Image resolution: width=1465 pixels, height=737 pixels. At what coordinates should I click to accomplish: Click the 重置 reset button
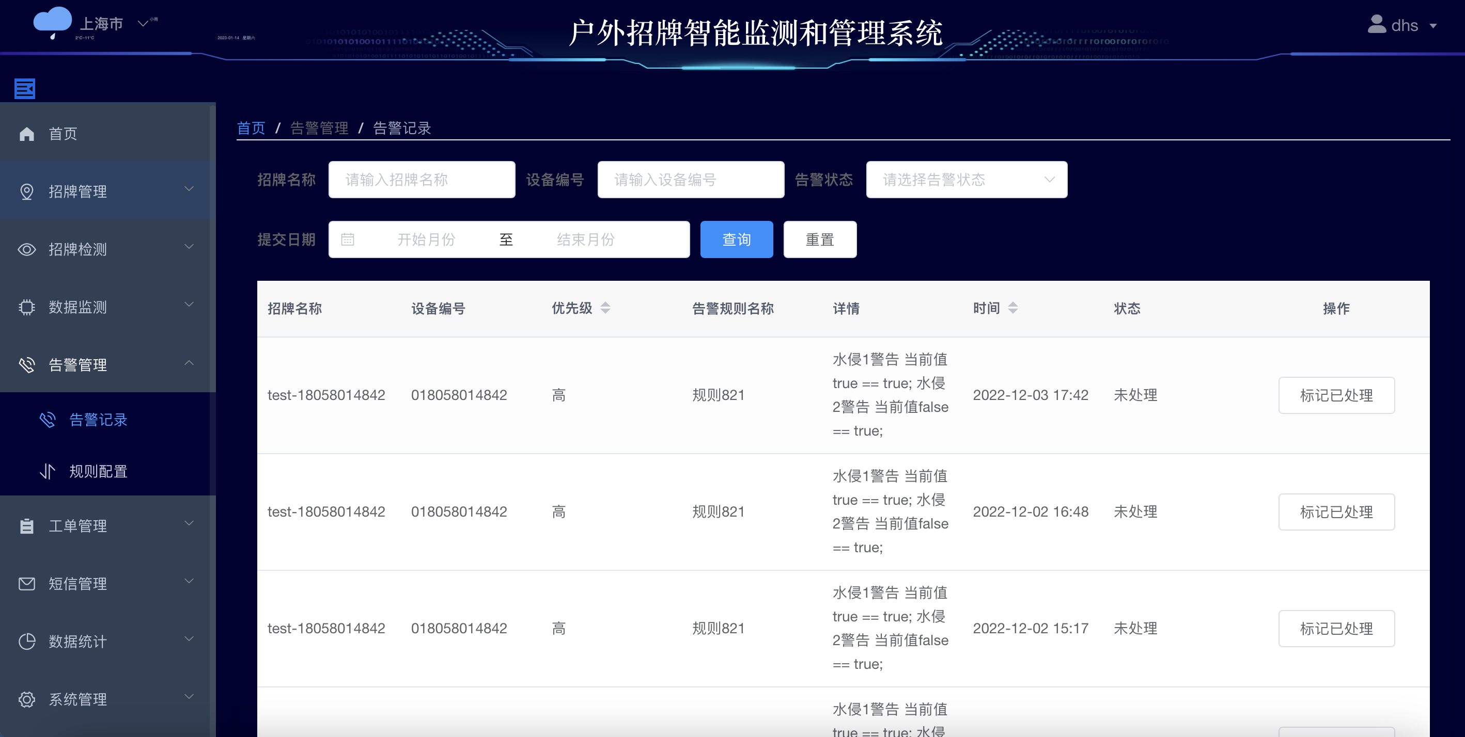pos(819,240)
